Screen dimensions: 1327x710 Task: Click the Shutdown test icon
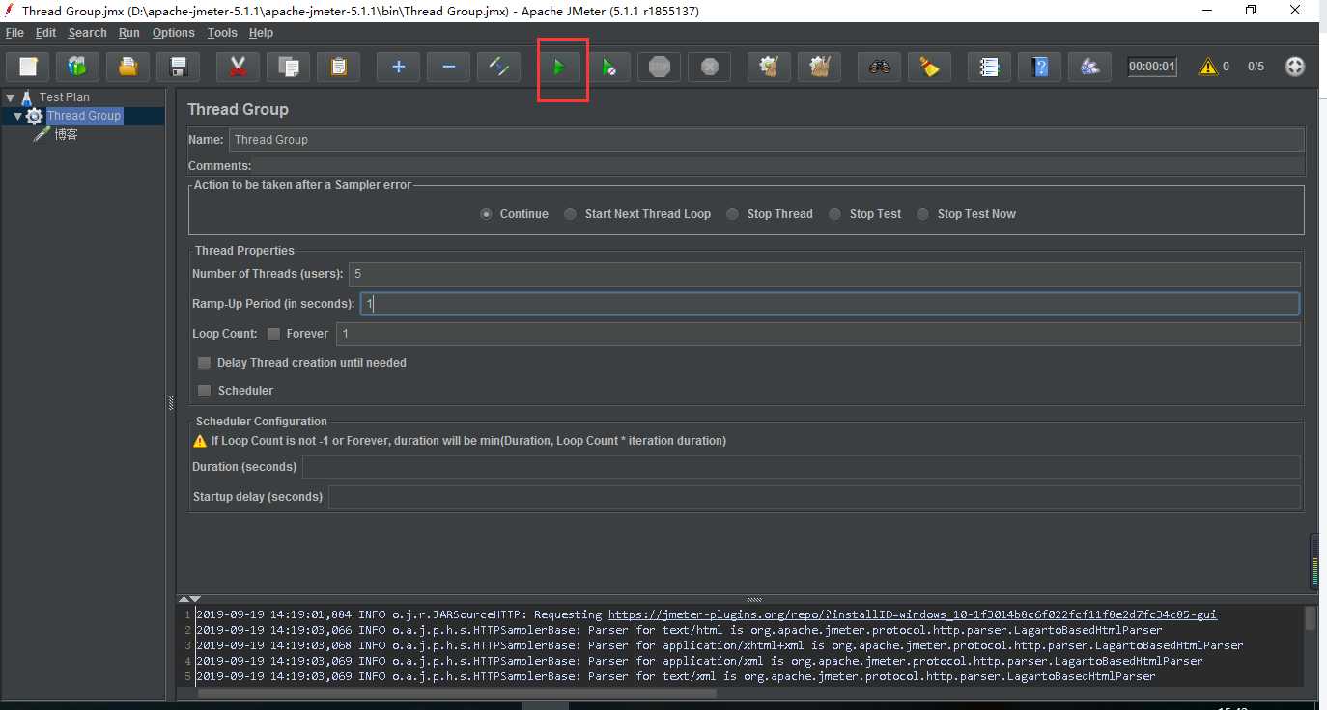point(709,68)
